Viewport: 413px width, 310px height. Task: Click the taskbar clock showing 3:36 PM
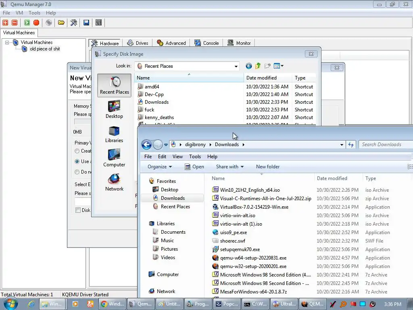click(x=392, y=304)
